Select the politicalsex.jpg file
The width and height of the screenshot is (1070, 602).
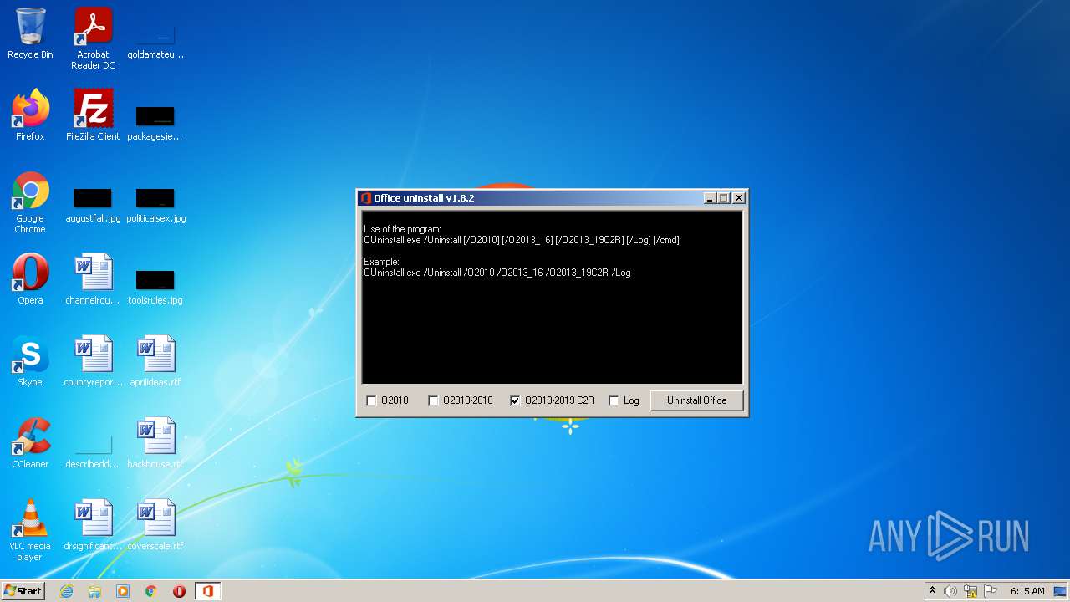155,207
